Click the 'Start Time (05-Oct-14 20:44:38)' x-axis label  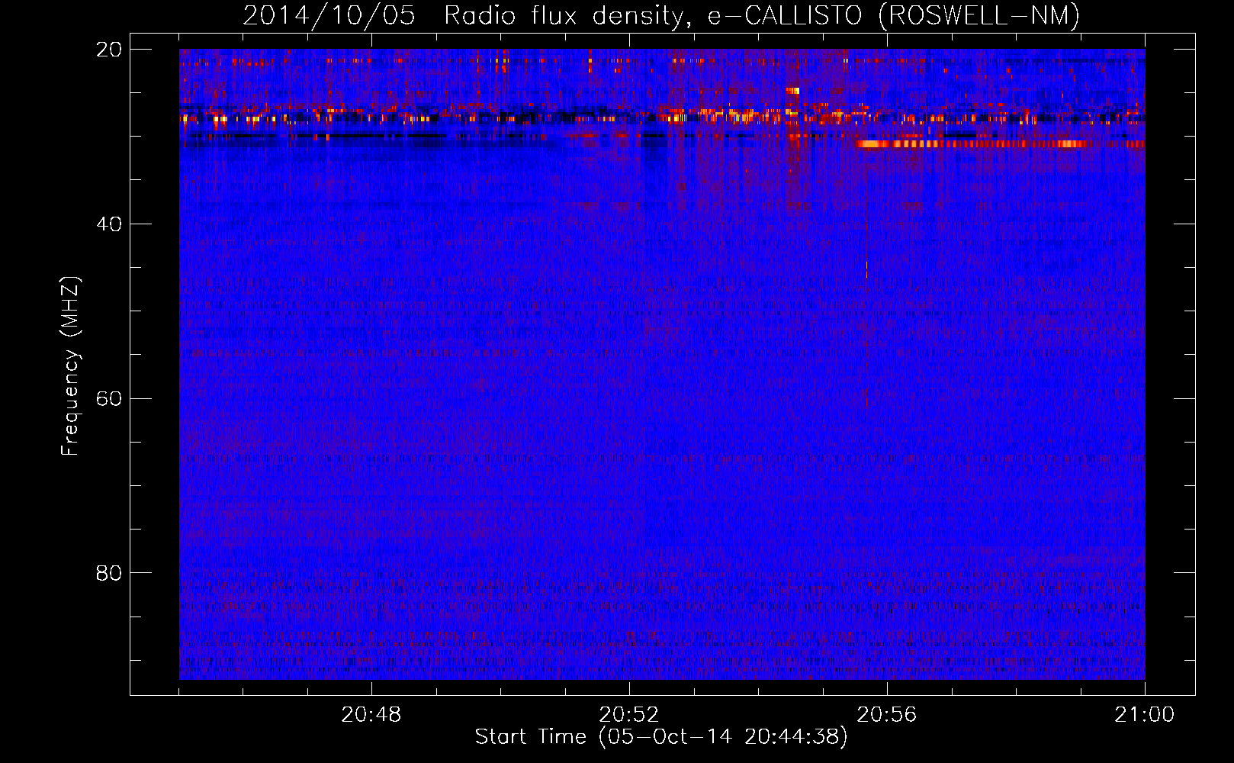(x=661, y=737)
